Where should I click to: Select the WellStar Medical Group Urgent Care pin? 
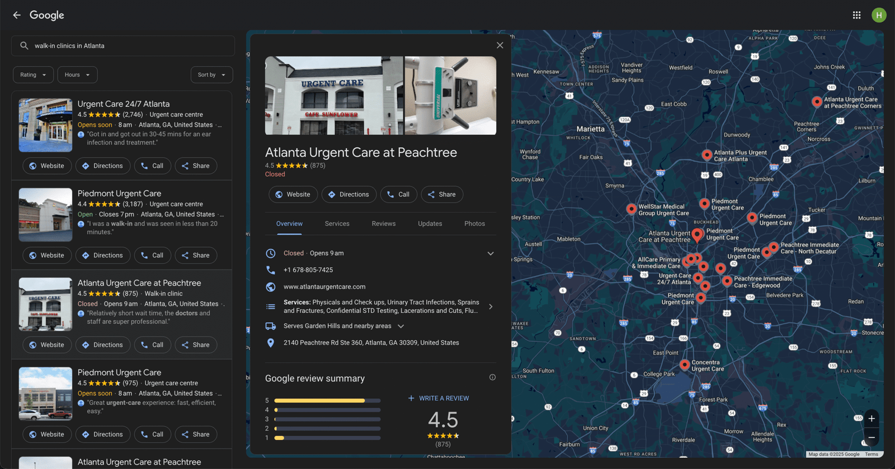coord(632,209)
